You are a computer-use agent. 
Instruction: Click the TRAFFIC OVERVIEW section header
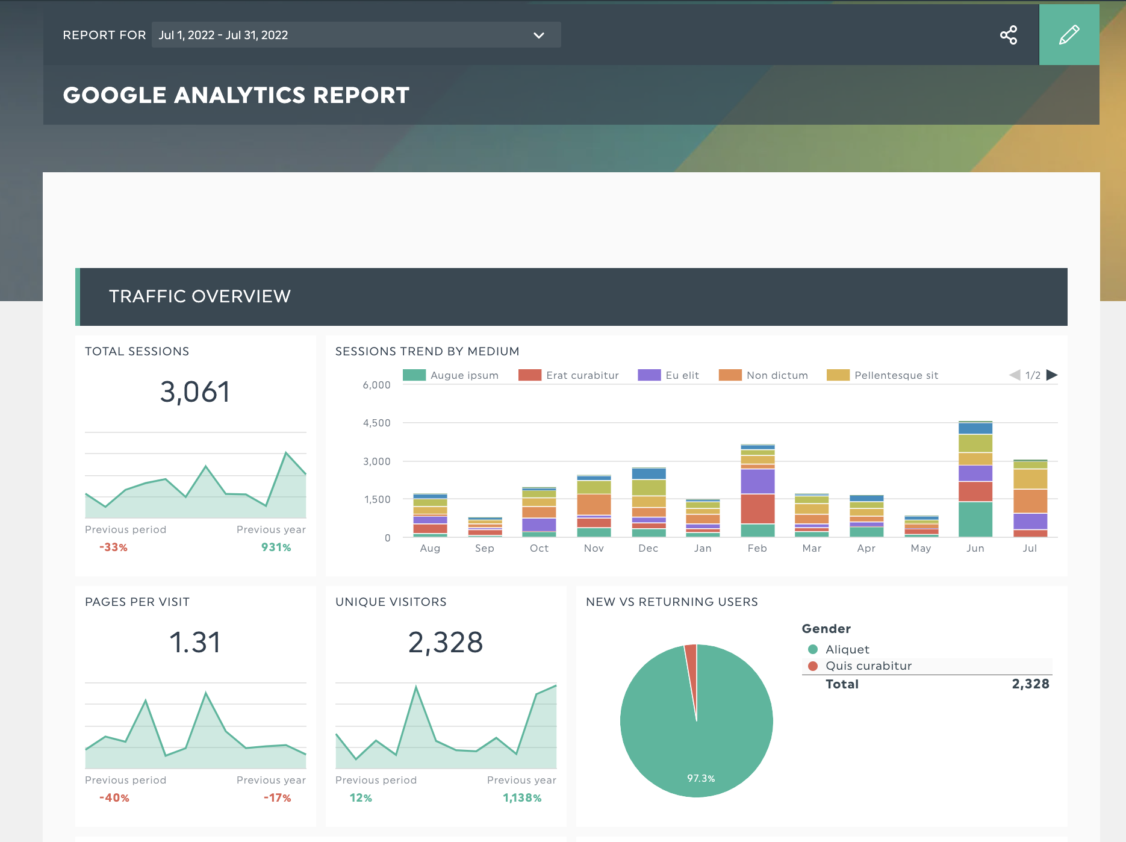[x=201, y=296]
